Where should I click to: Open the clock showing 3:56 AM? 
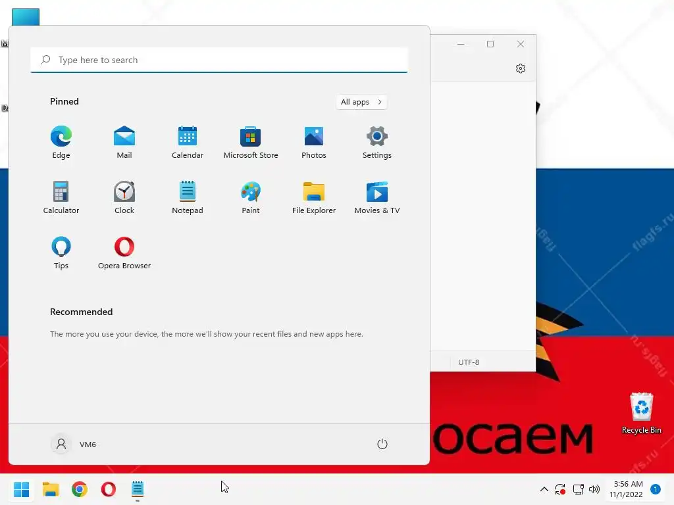point(627,489)
